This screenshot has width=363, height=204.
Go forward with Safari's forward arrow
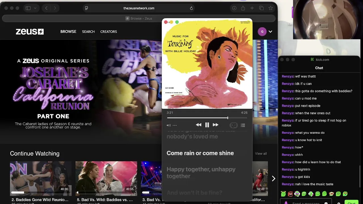(x=55, y=8)
